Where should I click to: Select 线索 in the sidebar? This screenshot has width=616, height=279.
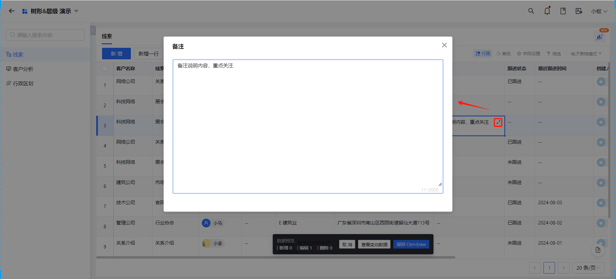click(x=45, y=55)
